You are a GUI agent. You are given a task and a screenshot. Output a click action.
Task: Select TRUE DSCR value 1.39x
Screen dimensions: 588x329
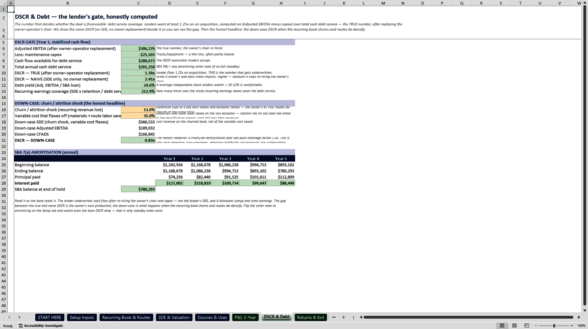click(138, 73)
